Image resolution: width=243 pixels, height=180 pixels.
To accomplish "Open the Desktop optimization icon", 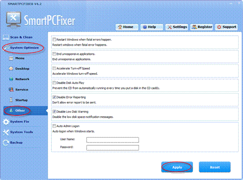I will pyautogui.click(x=11, y=69).
